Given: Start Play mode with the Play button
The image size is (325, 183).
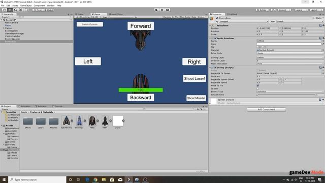Looking at the screenshot, I should point(157,10).
